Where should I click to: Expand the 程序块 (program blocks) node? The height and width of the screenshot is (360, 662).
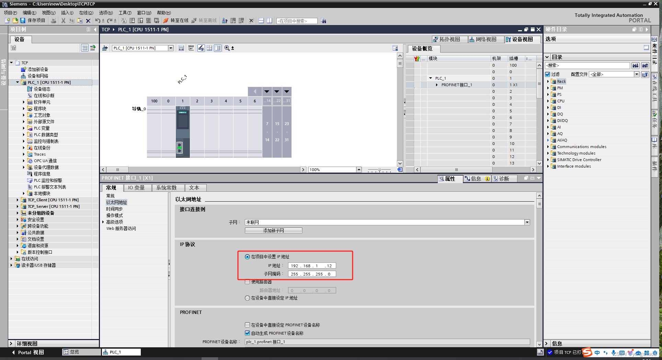click(24, 109)
